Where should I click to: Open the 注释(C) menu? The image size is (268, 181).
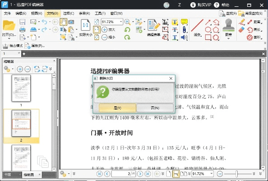(68, 13)
